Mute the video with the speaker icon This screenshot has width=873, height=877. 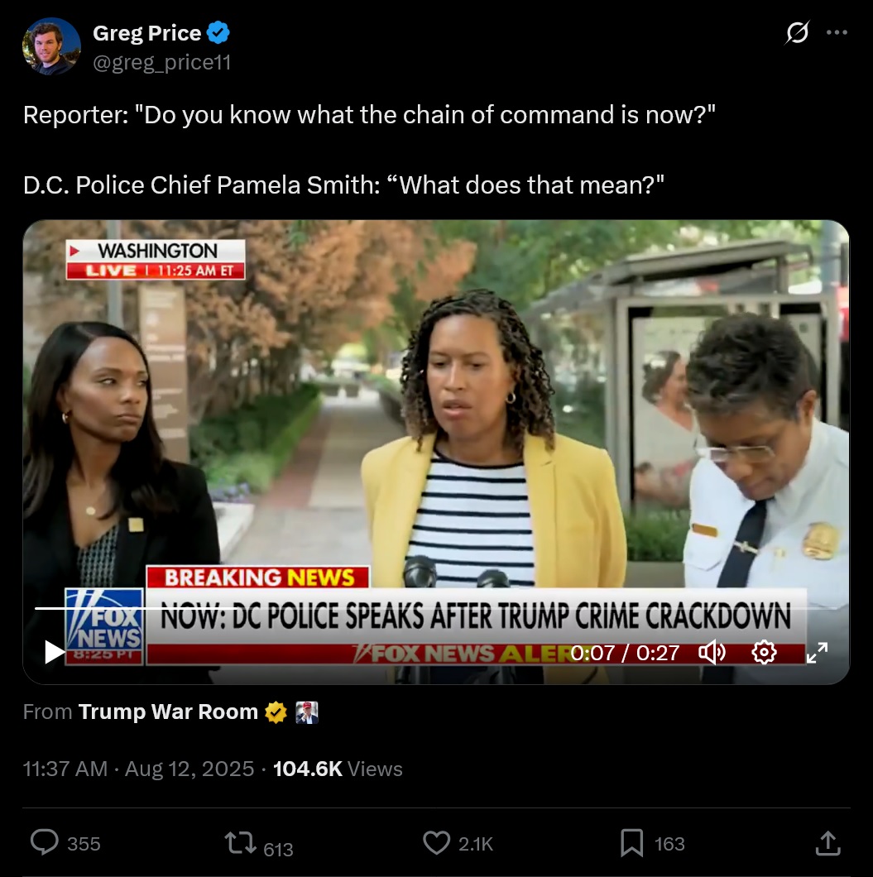712,652
